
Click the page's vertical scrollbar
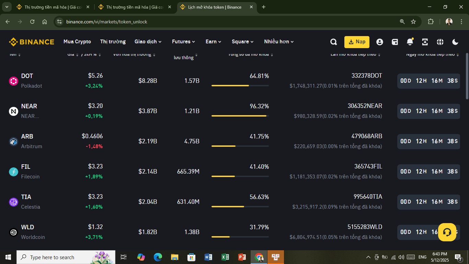click(467, 76)
